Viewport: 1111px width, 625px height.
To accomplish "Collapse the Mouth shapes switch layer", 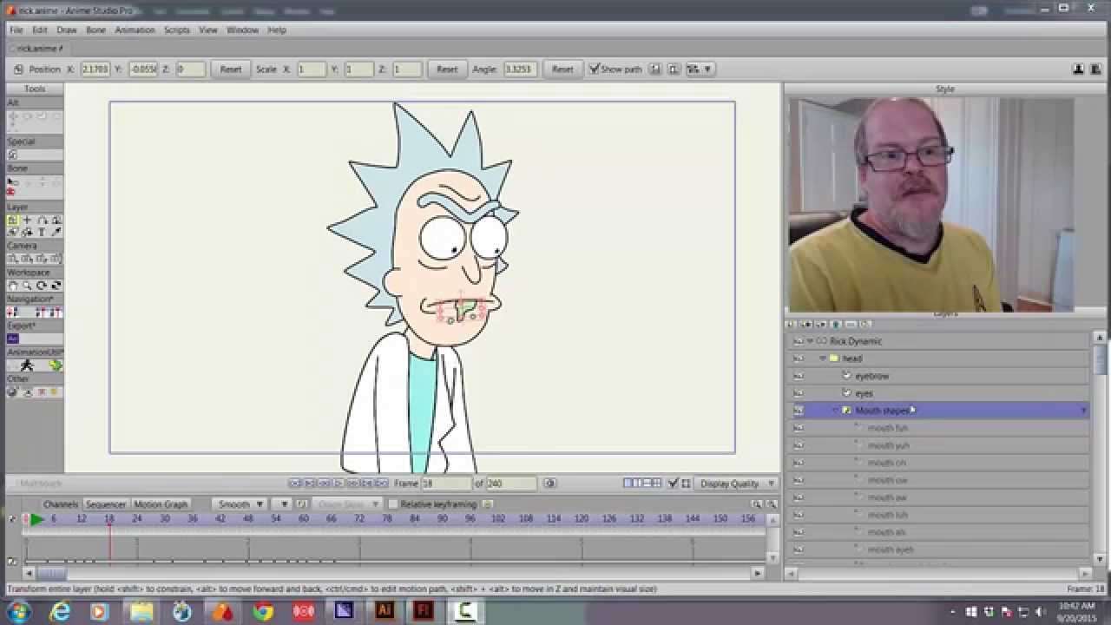I will click(x=836, y=411).
